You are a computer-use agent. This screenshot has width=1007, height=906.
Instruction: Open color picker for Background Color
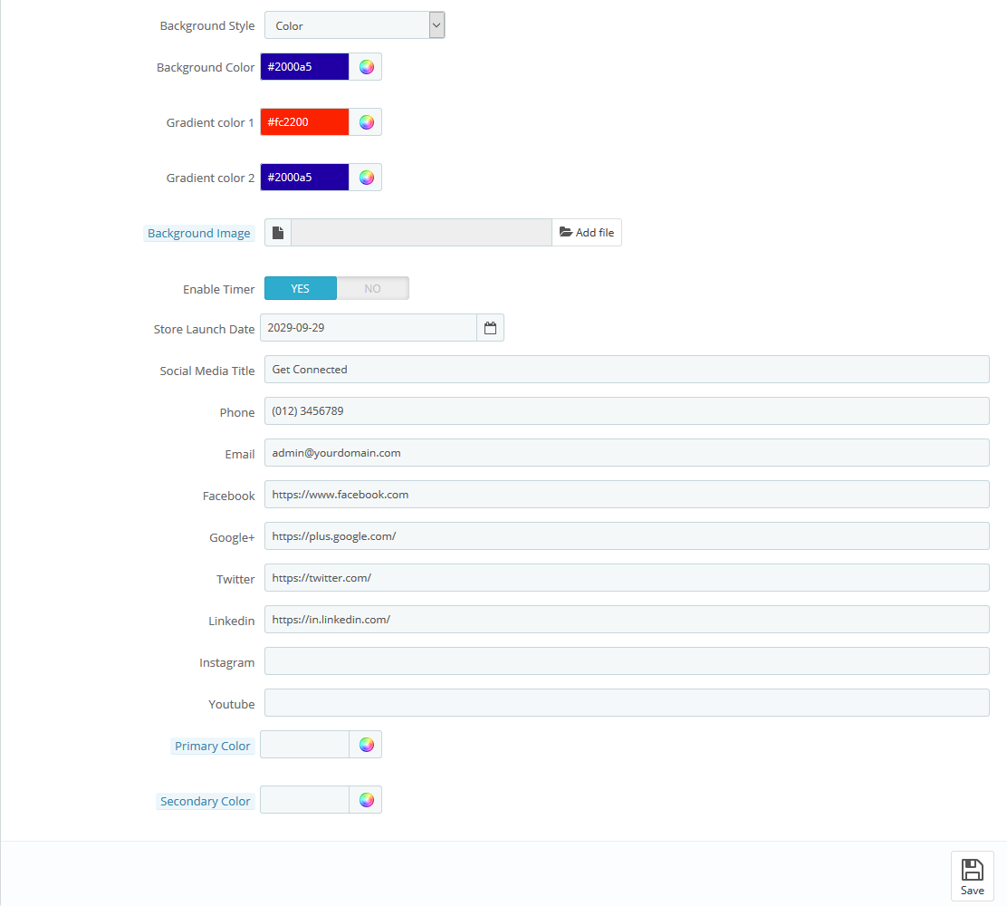(366, 67)
